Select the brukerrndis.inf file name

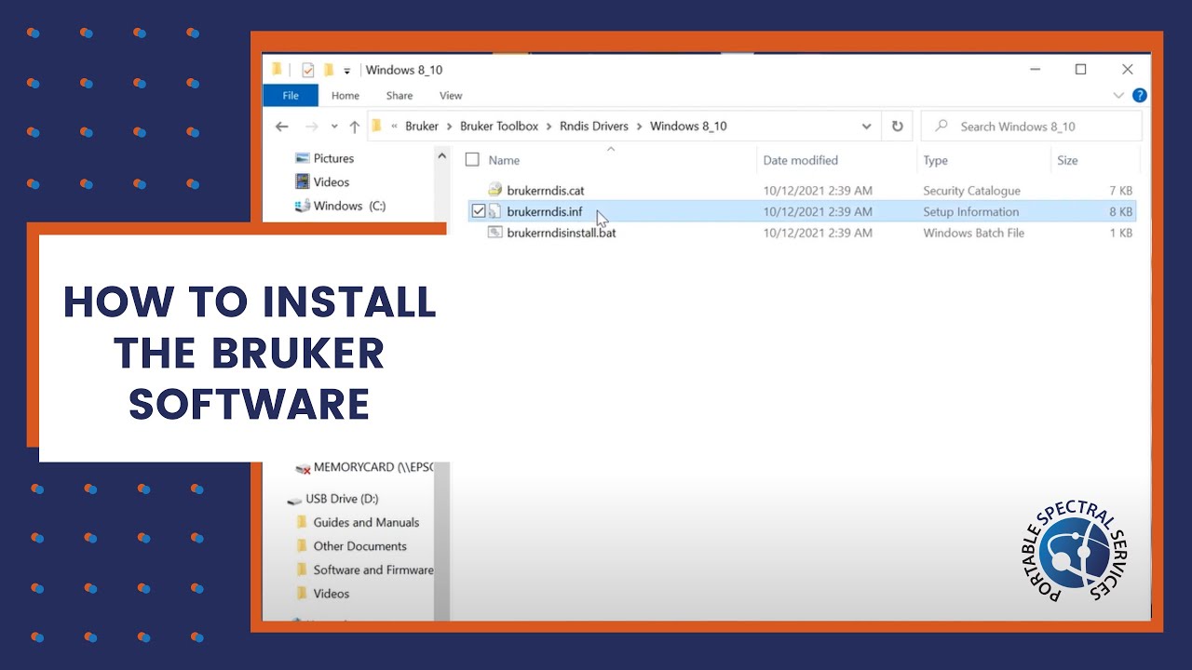point(545,211)
